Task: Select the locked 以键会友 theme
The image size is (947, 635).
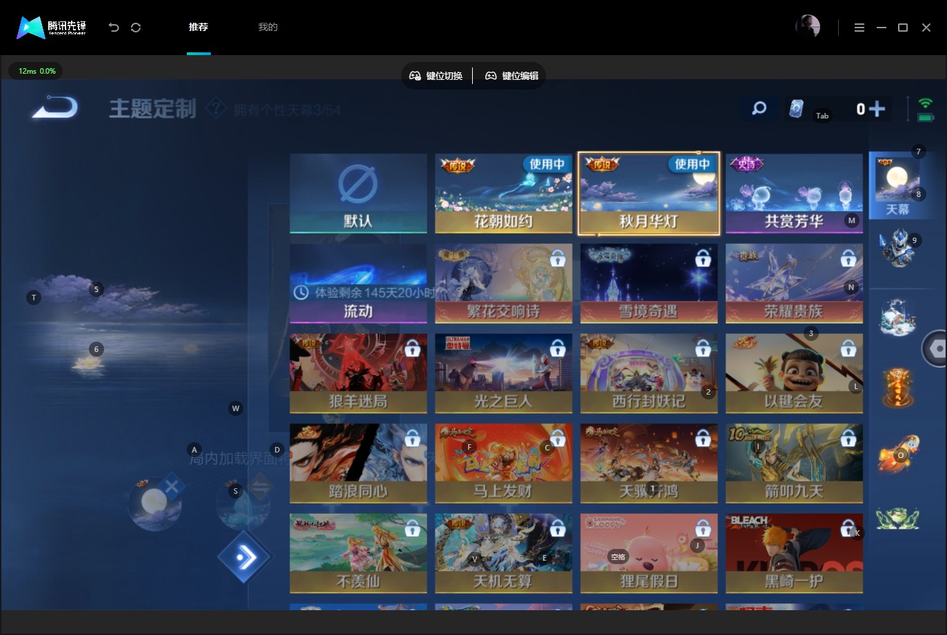Action: pos(794,373)
